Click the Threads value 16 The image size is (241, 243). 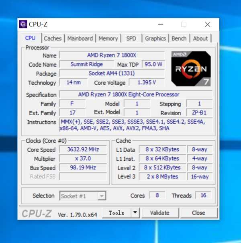(x=203, y=195)
